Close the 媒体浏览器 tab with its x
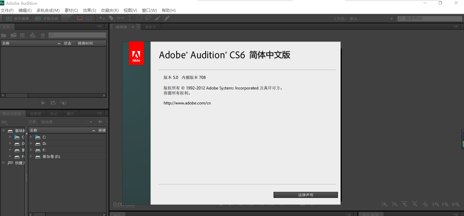464x216 pixels. [24, 114]
